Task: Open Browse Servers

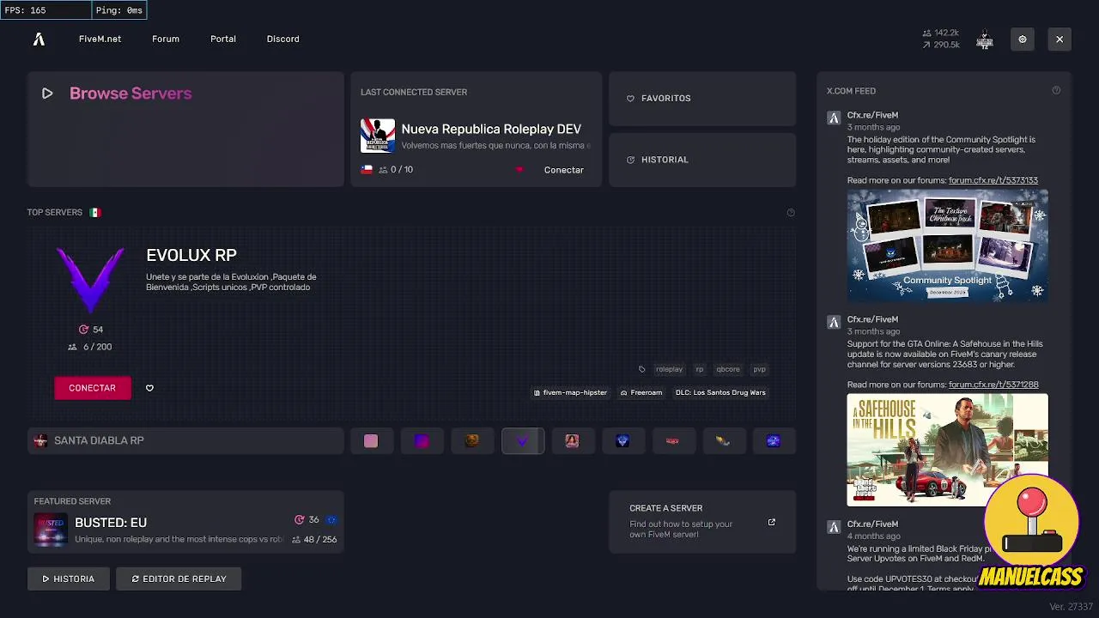Action: [185, 130]
